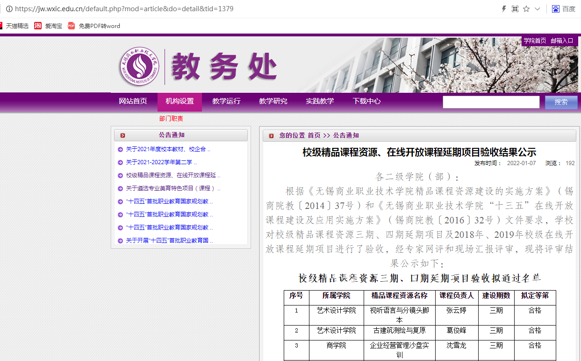This screenshot has height=361, width=581.
Task: Bookmark this page with the star icon
Action: coord(526,9)
